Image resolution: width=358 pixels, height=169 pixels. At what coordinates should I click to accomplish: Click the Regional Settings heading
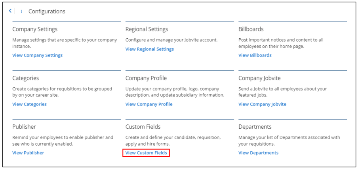click(x=147, y=29)
